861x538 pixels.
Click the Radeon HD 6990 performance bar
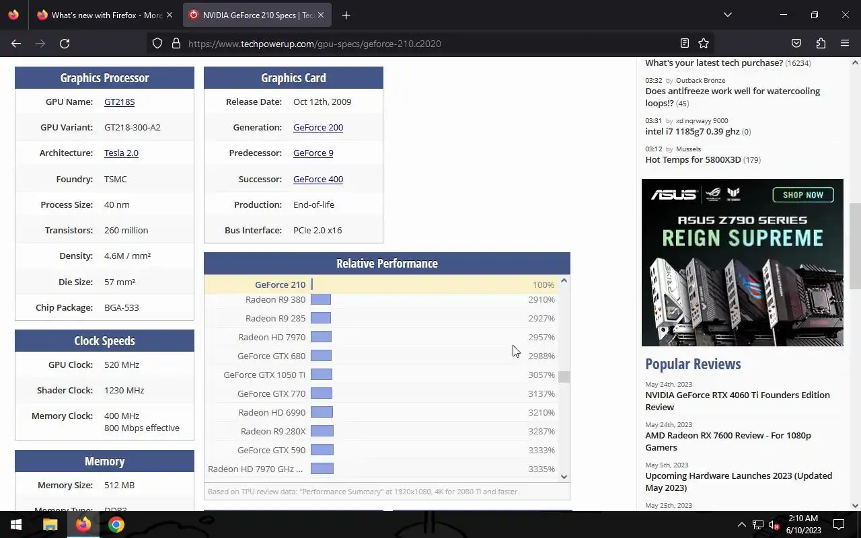322,412
